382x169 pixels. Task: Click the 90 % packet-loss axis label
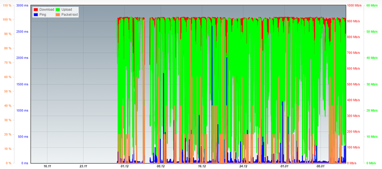coord(8,34)
